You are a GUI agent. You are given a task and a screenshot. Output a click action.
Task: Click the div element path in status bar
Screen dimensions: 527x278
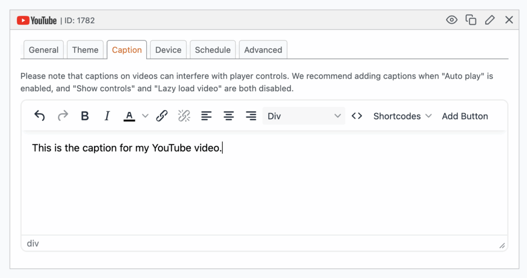pyautogui.click(x=33, y=244)
